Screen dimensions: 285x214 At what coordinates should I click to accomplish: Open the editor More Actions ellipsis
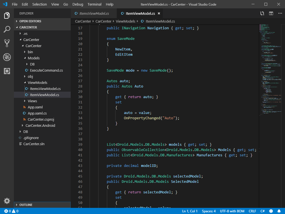(x=279, y=13)
